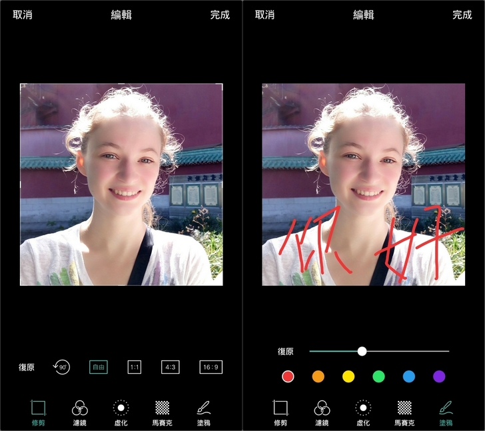The height and width of the screenshot is (431, 485).
Task: Tap 取消 cancel on the right screen
Action: click(264, 15)
